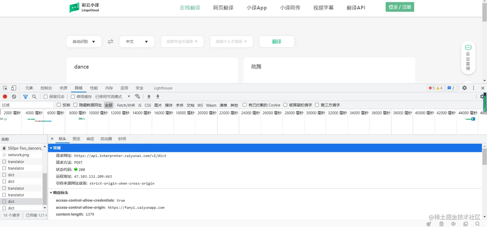Viewport: 487px width, 227px height.
Task: Click the 翻译 translate button
Action: coord(277,42)
